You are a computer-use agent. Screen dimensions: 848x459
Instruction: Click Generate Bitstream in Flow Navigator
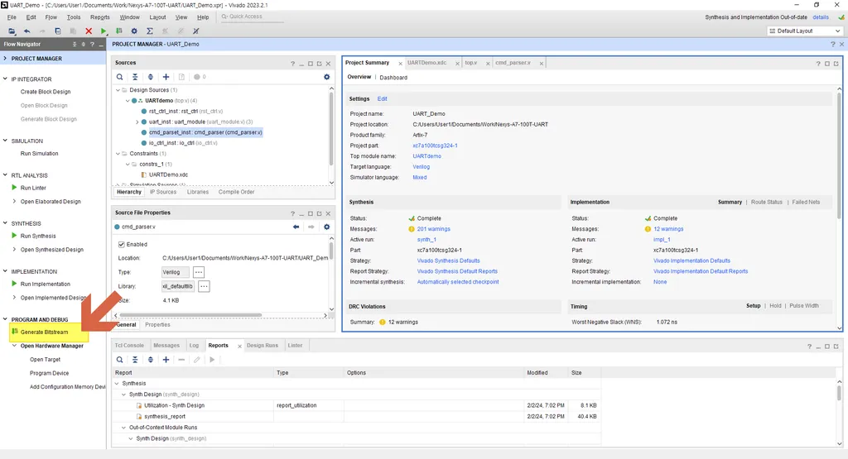[45, 332]
